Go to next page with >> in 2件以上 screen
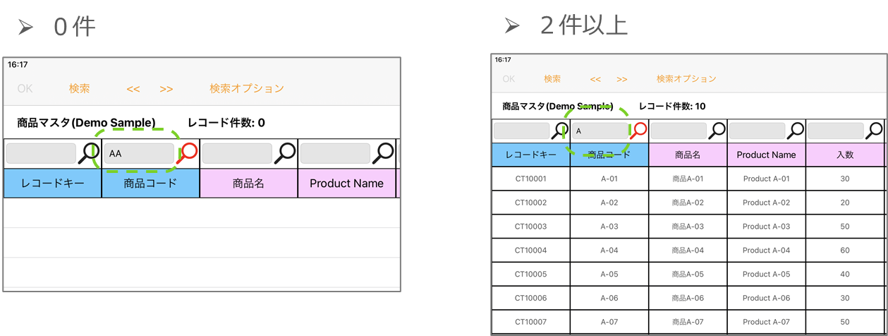Screen dimensions: 888x336 tap(621, 80)
